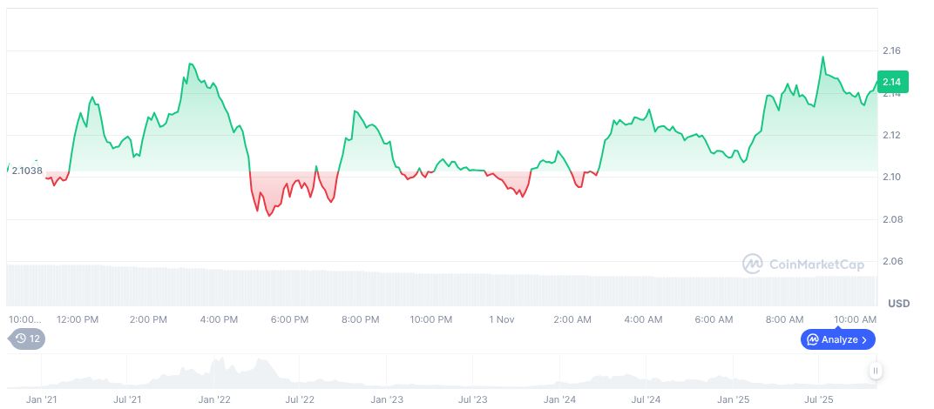Click the chevron arrow on the Analyze button

[864, 339]
